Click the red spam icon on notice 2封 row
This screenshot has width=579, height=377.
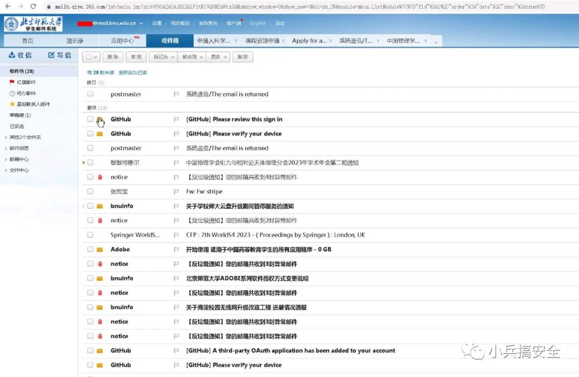[x=100, y=220]
